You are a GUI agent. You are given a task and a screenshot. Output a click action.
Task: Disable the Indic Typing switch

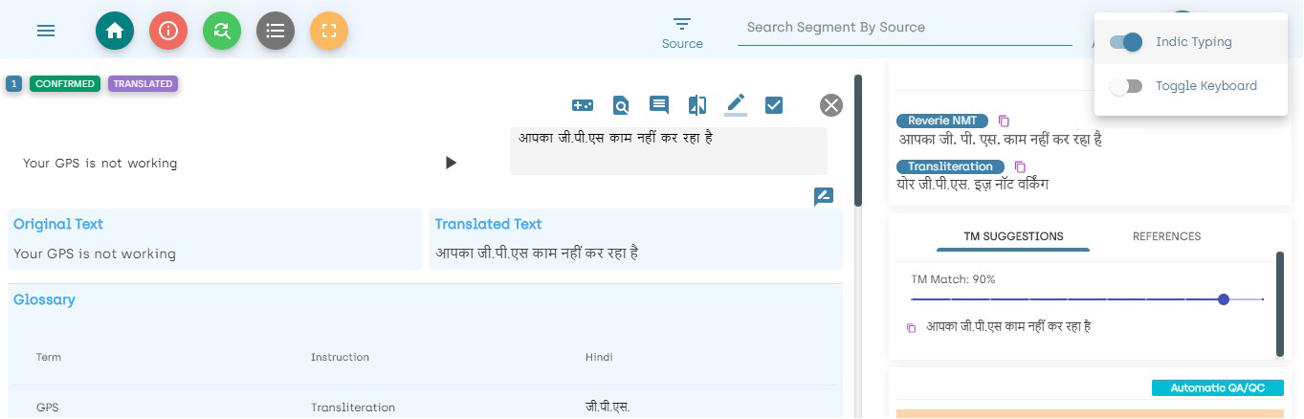pos(1126,42)
